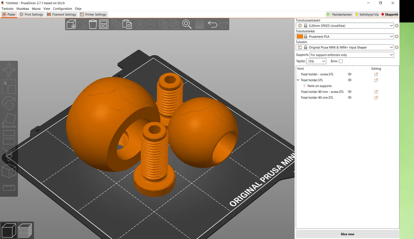Open the Ohje help menu
Image resolution: width=414 pixels, height=239 pixels.
click(x=78, y=9)
